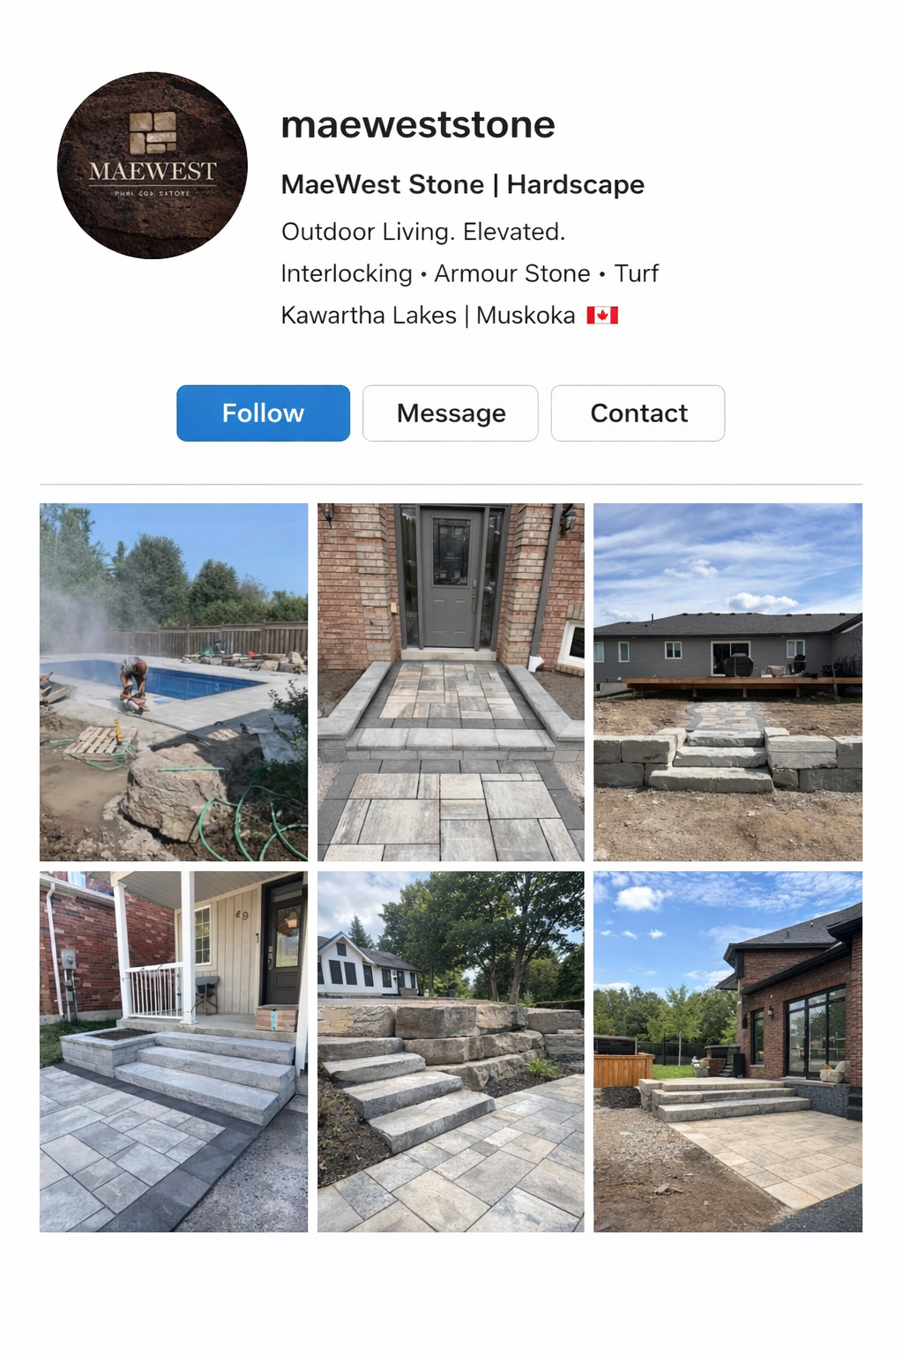View the stone retaining wall stairs photo
Screen dimensions: 903x1354
[451, 1052]
